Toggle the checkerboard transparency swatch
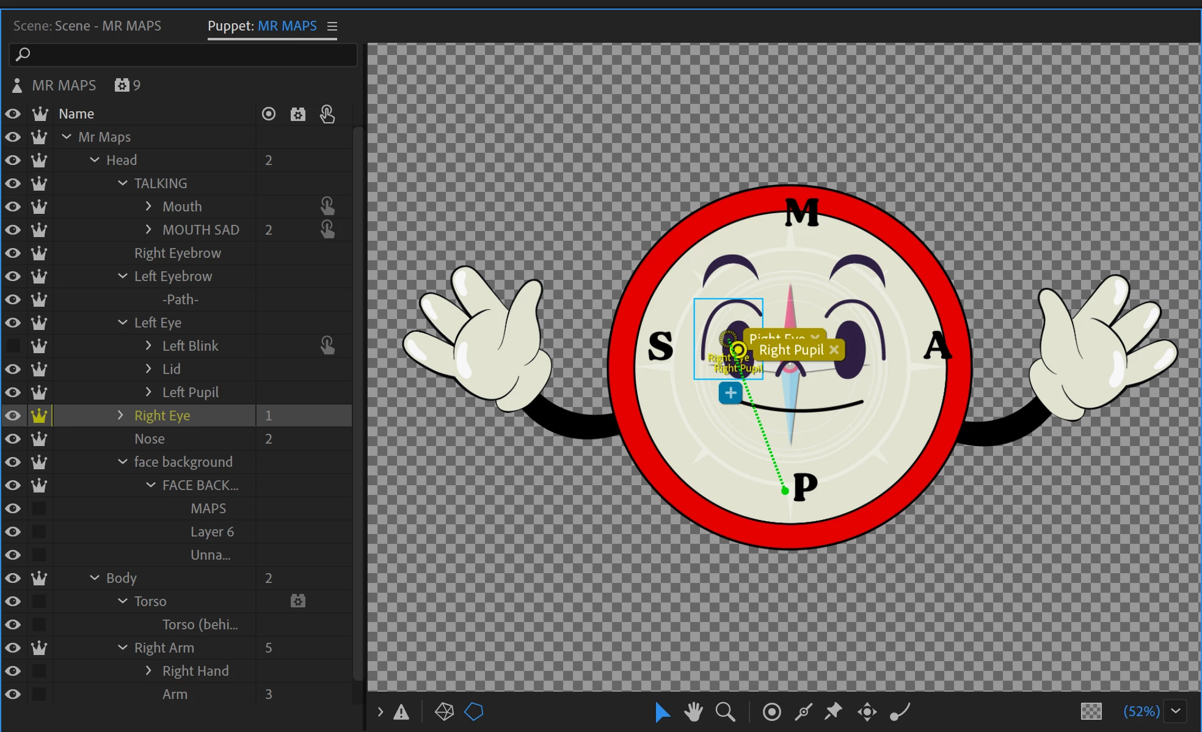This screenshot has height=732, width=1202. [1091, 711]
